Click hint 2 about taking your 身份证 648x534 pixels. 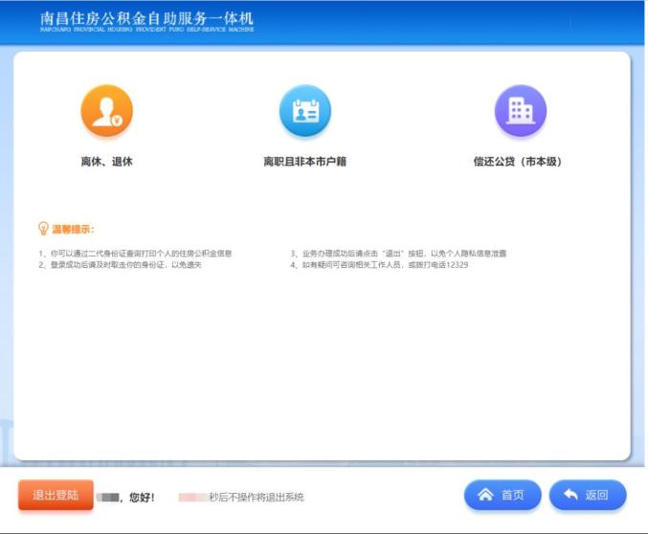pos(121,265)
